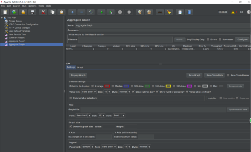This screenshot has width=251, height=152.
Task: Toggle Dynamic graph size checkbox
Action: tap(71, 127)
